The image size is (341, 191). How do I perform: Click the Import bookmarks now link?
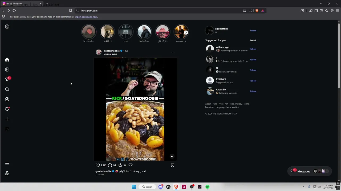coord(86,17)
